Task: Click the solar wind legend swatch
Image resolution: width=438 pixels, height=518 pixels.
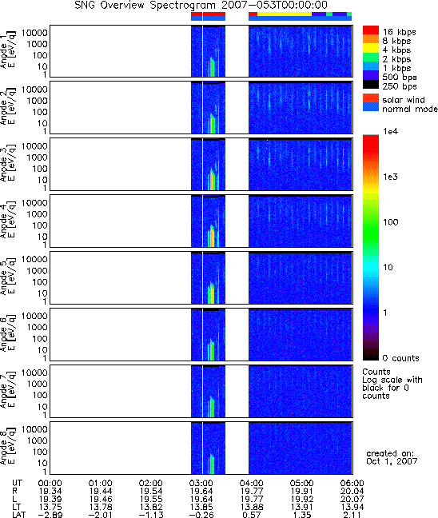Action: (371, 98)
